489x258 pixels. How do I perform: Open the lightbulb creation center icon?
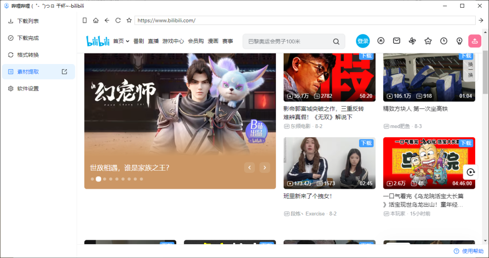pos(459,41)
